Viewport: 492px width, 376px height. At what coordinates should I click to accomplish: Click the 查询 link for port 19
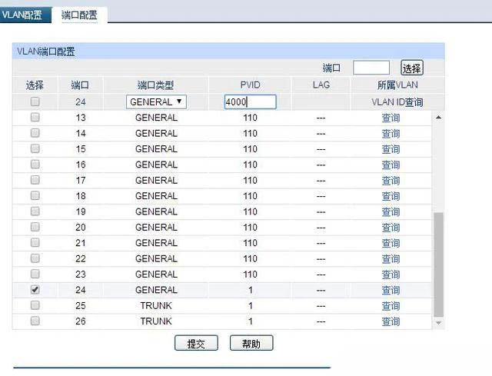(x=391, y=212)
